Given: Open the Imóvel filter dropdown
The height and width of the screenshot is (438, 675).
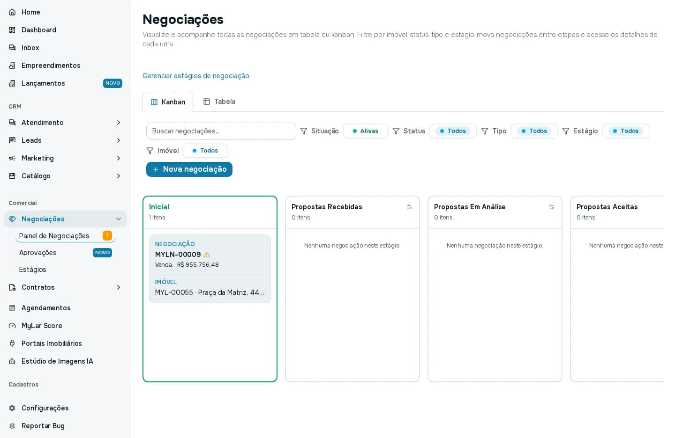Looking at the screenshot, I should tap(205, 151).
